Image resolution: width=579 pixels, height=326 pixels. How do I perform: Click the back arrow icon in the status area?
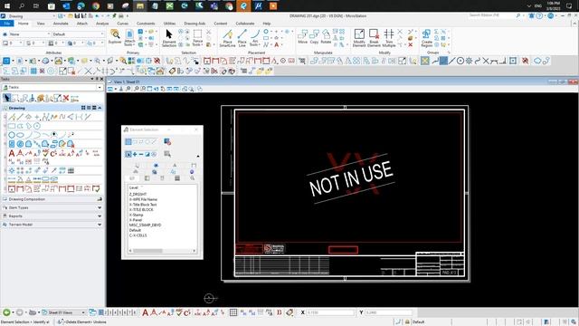[x=6, y=312]
